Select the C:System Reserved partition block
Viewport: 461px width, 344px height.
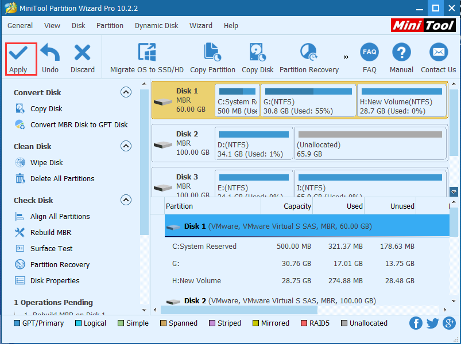(x=237, y=100)
